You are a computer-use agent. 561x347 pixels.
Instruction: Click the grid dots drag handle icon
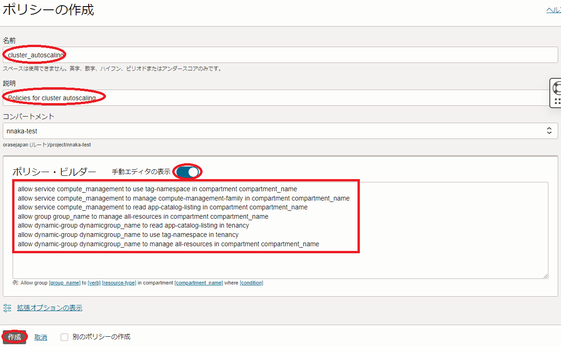click(x=557, y=101)
